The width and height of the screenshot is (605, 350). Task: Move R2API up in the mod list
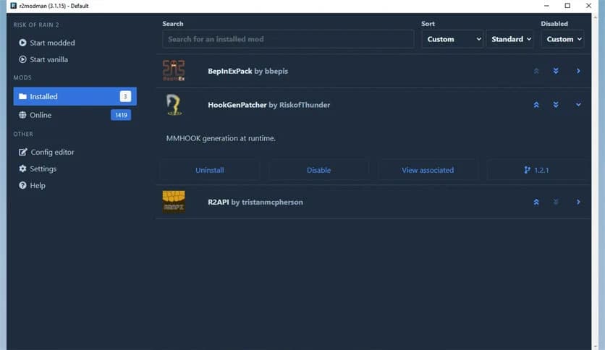(536, 202)
